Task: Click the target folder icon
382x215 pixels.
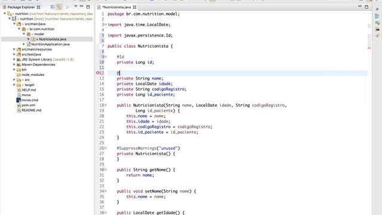Action: coord(19,85)
